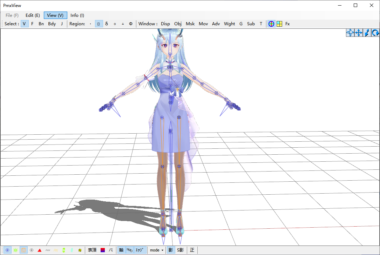Screen dimensions: 380x255
Task: Toggle the 影 shadow button
Action: coord(171,250)
